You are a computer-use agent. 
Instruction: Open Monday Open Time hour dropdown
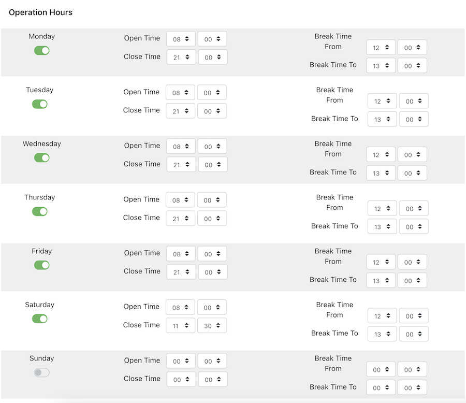click(x=181, y=39)
